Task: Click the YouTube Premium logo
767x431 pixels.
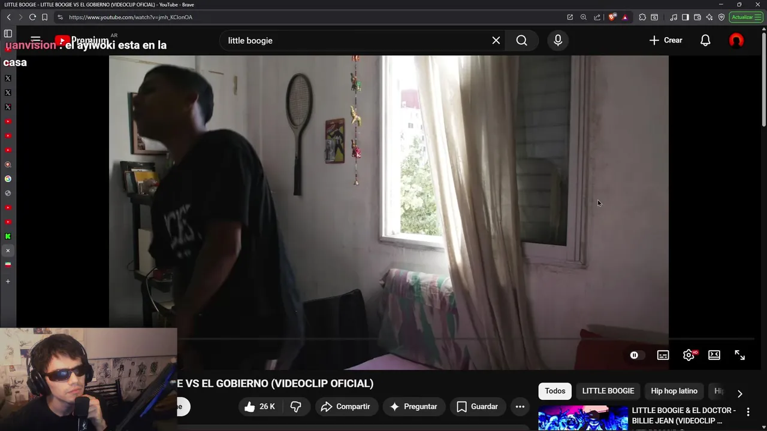Action: [x=82, y=41]
